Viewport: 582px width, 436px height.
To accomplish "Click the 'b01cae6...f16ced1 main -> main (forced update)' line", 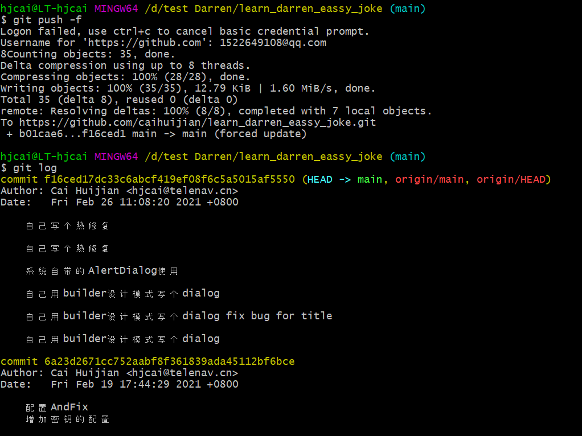I will coord(157,134).
